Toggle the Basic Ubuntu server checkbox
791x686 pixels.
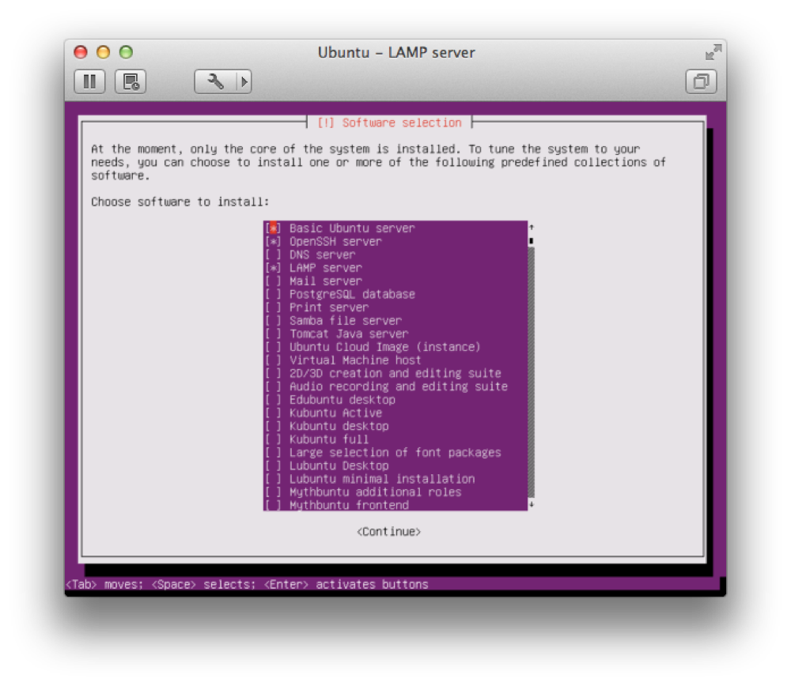274,228
